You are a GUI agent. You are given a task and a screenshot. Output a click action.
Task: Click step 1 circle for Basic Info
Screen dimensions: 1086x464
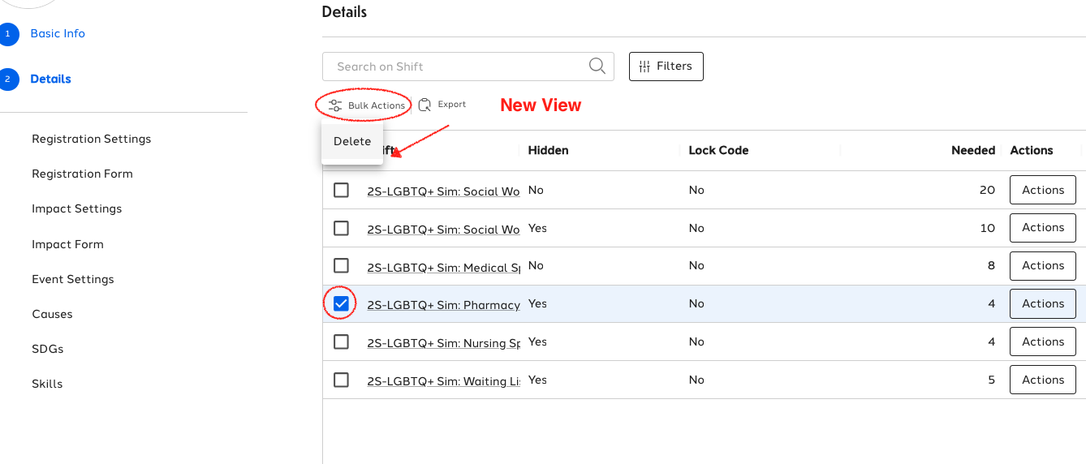[8, 34]
